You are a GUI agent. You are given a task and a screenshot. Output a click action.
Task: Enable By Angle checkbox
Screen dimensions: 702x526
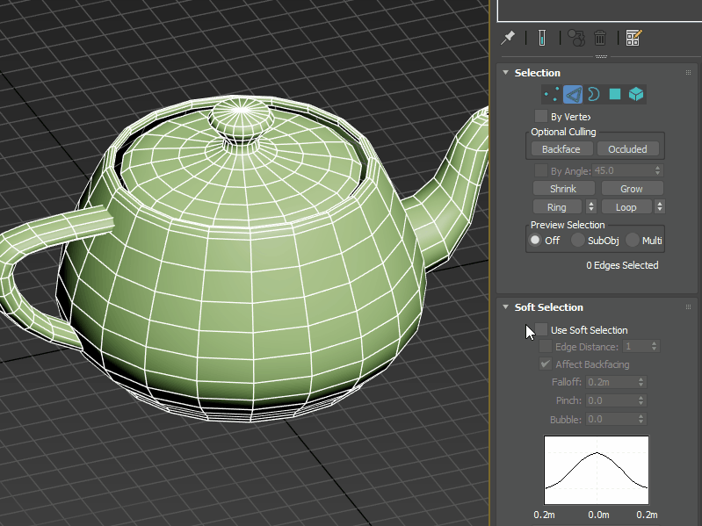coord(541,170)
